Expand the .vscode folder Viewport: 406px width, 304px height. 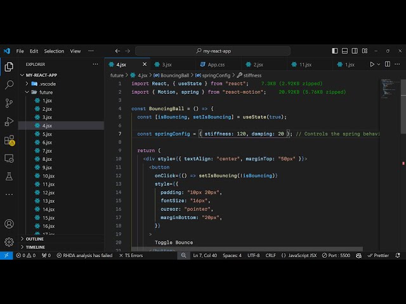tap(47, 84)
